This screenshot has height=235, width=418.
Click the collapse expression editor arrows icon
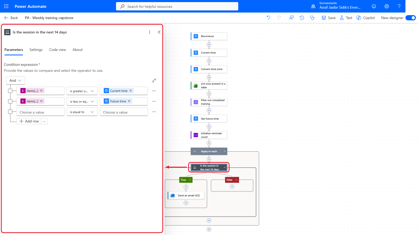coord(154,80)
